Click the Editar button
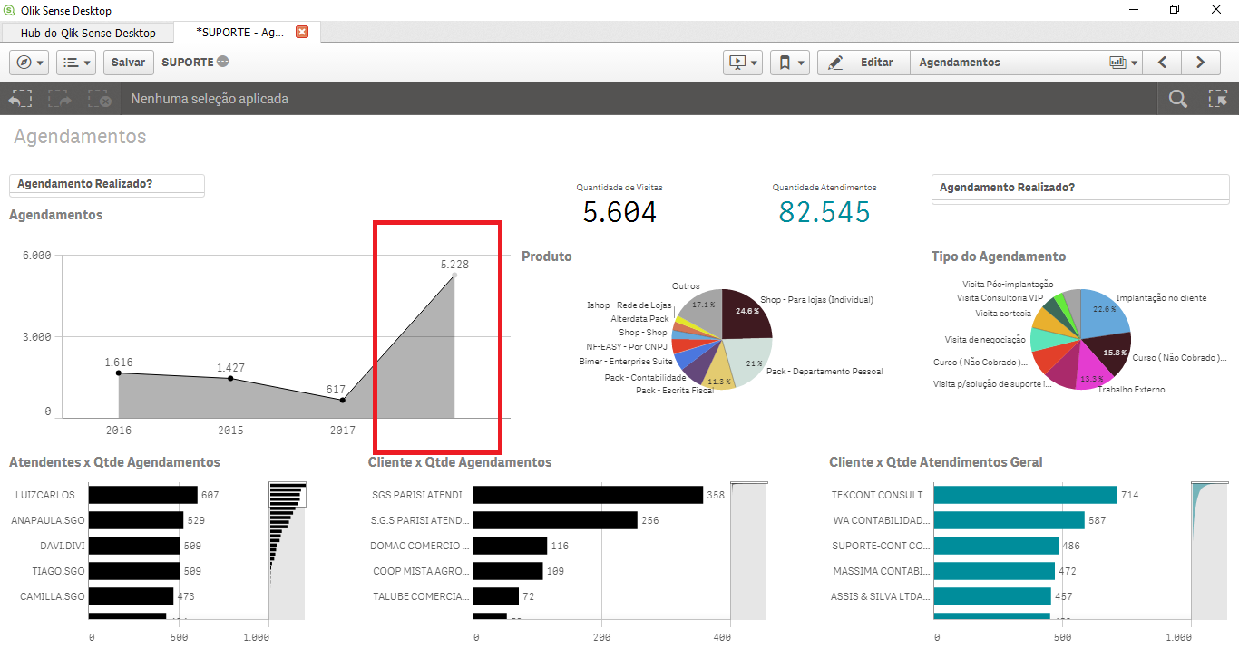 click(x=863, y=63)
